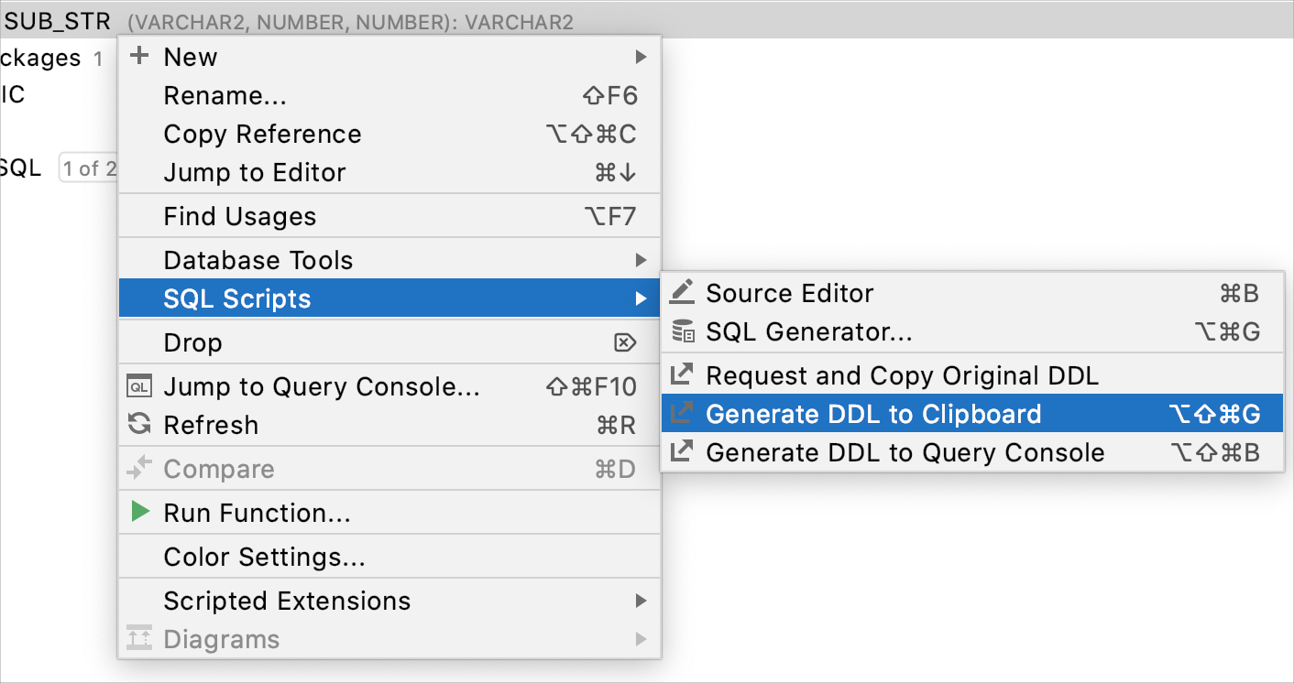
Task: Expand the New submenu arrow
Action: pyautogui.click(x=640, y=57)
